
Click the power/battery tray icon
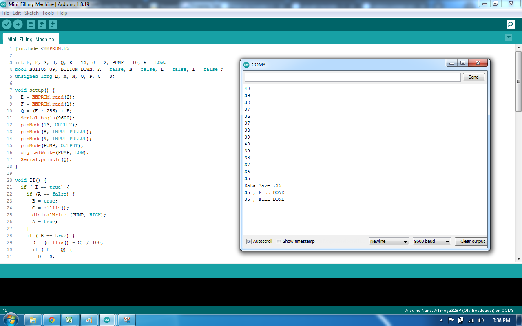461,320
